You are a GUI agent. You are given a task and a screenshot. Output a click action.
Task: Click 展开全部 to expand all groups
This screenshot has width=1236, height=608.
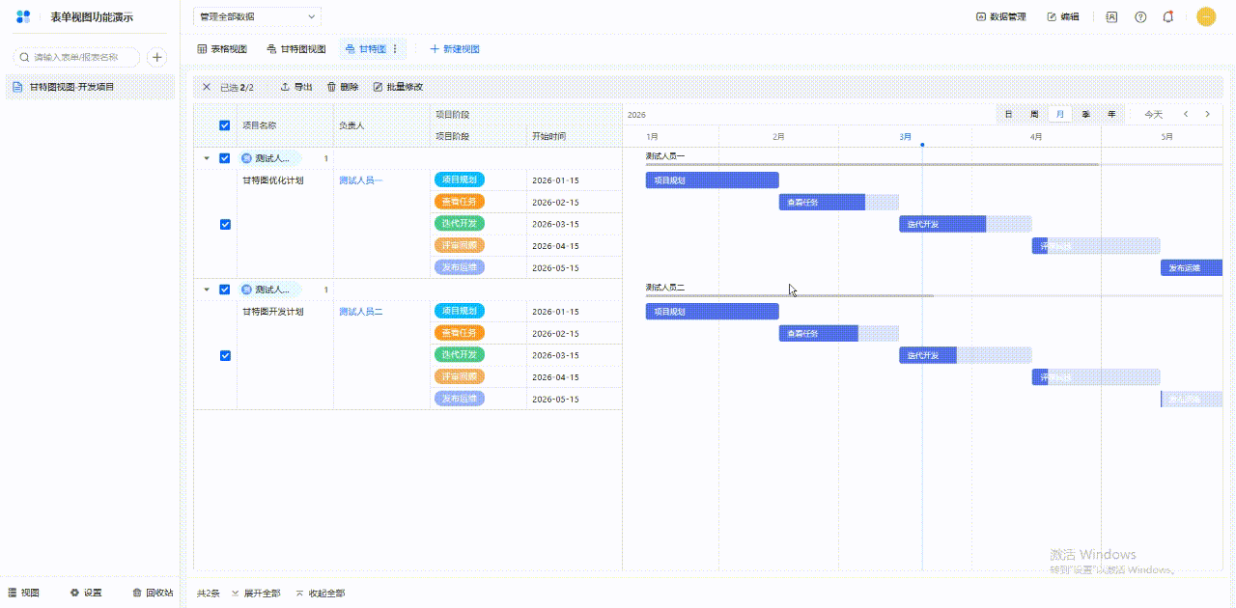[256, 594]
